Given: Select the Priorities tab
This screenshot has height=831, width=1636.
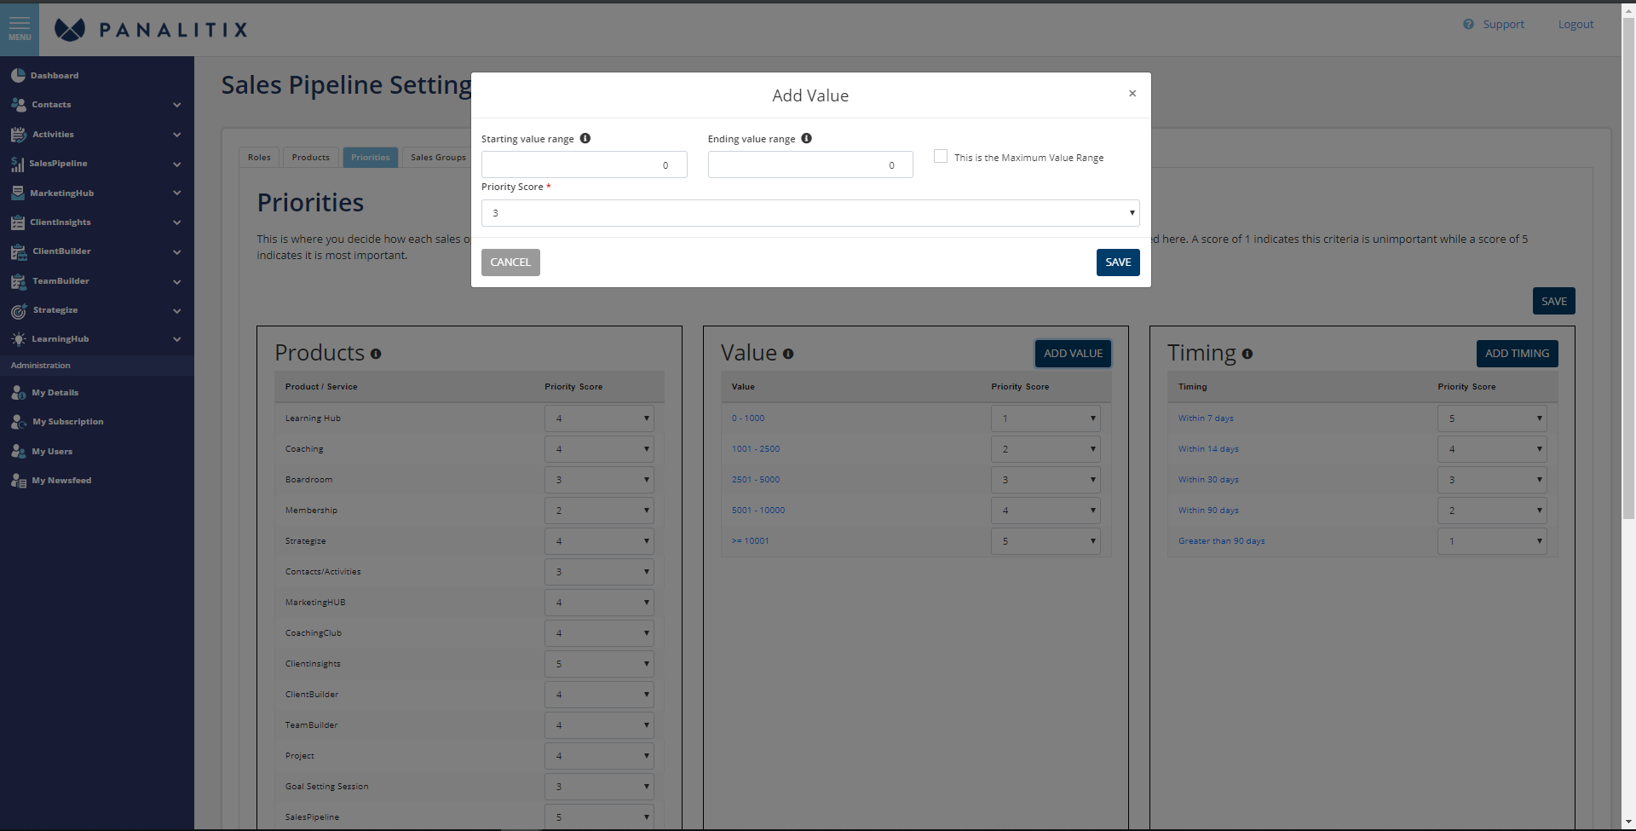Looking at the screenshot, I should point(370,158).
